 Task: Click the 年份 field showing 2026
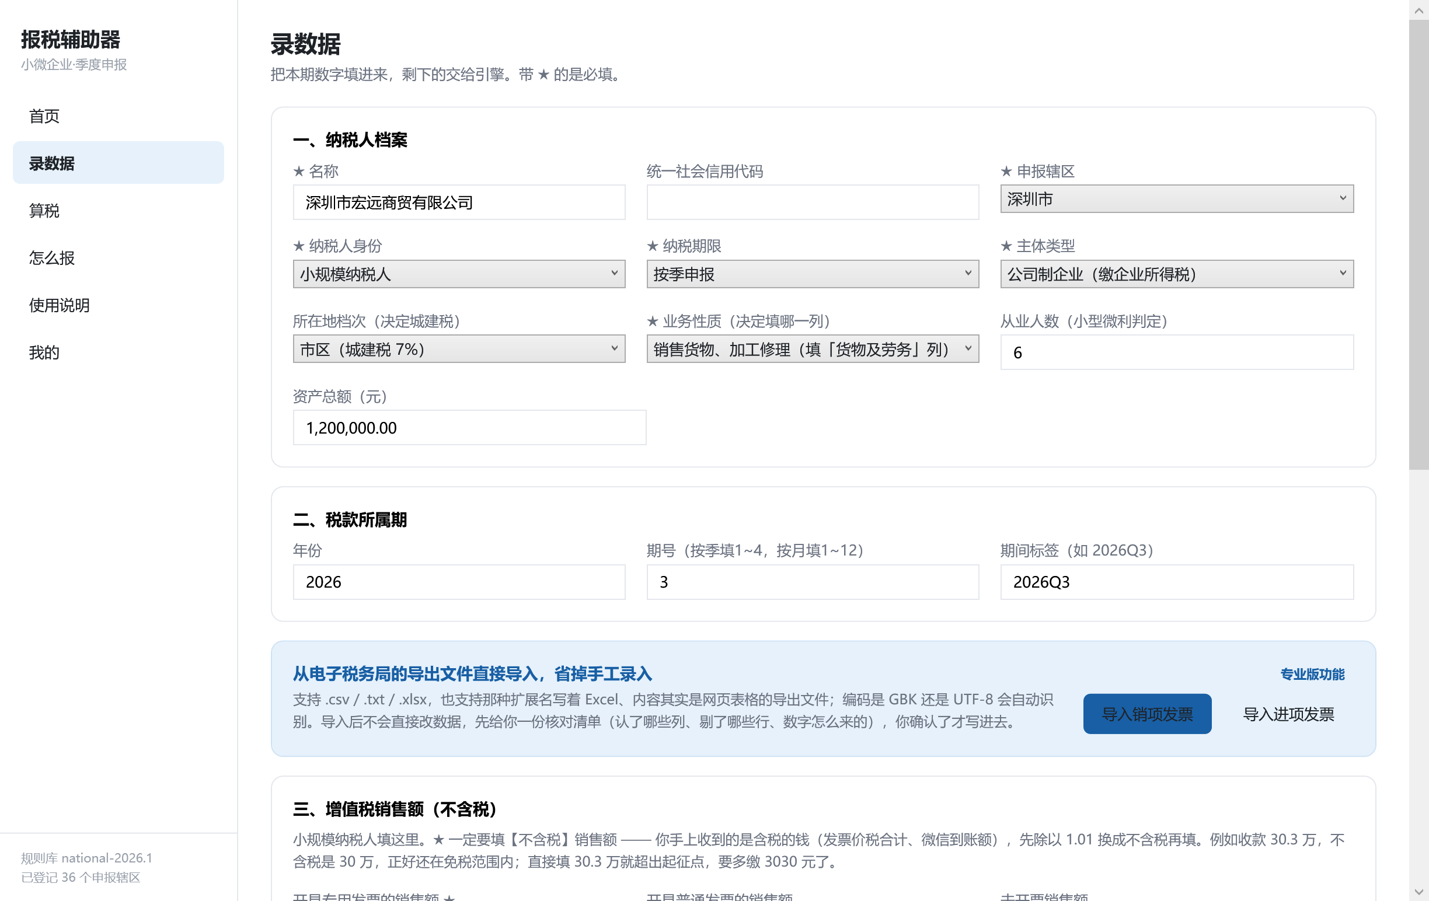(x=459, y=582)
